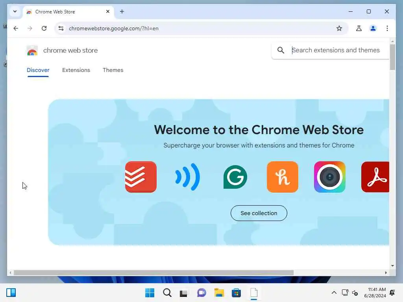This screenshot has height=302, width=403.
Task: Click the horizontal scrollbar thumb
Action: pos(153,273)
